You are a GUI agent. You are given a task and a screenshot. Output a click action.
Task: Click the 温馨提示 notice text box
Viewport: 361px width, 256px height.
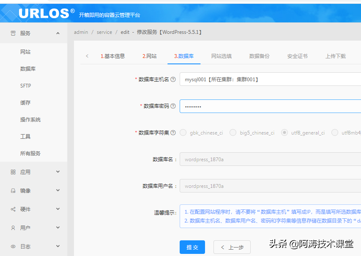270,216
